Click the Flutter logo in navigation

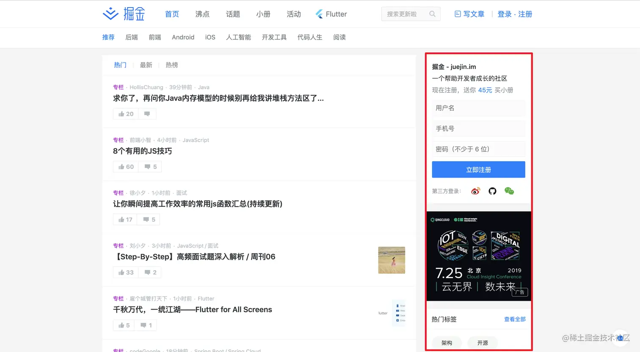(x=319, y=14)
